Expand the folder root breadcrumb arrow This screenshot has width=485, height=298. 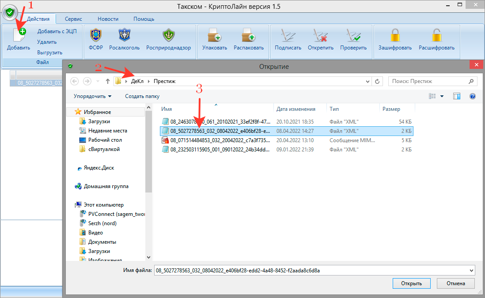pos(126,81)
